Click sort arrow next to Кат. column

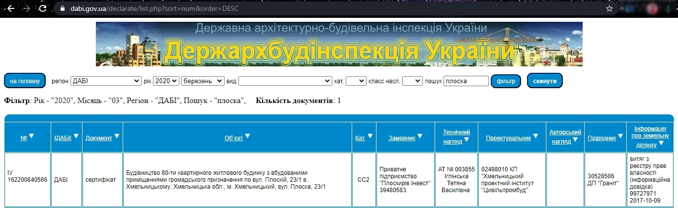(371, 136)
